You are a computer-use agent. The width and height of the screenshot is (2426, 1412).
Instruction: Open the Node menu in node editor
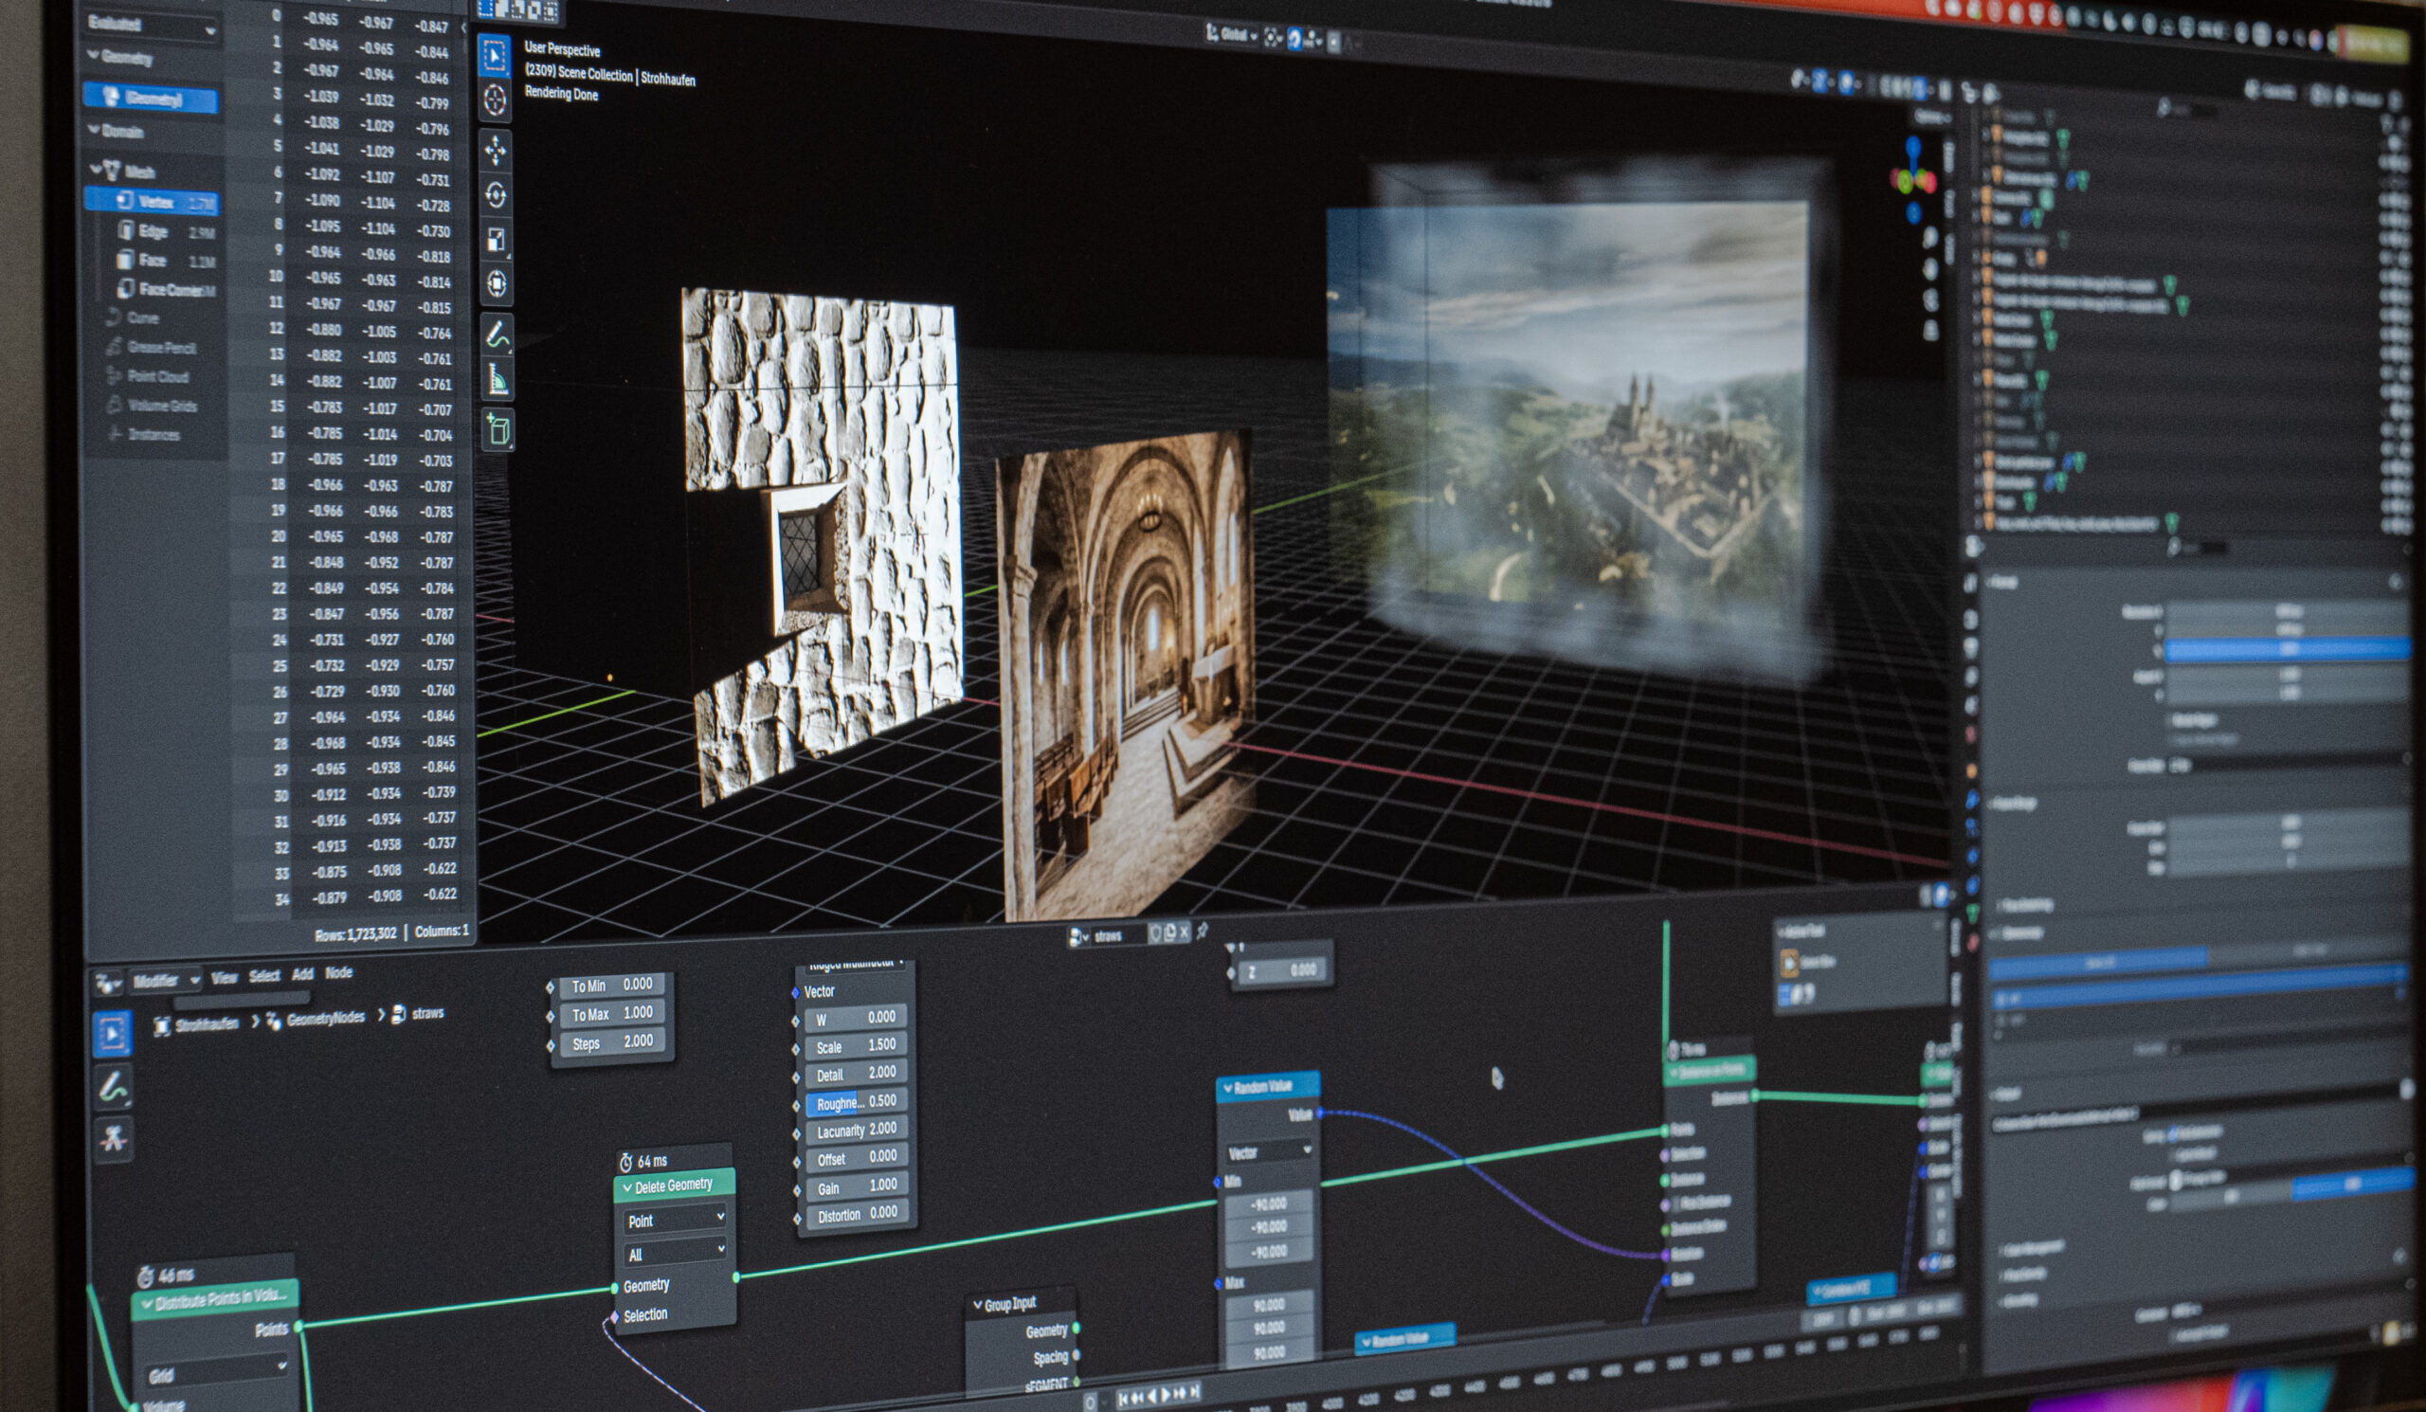pyautogui.click(x=338, y=972)
